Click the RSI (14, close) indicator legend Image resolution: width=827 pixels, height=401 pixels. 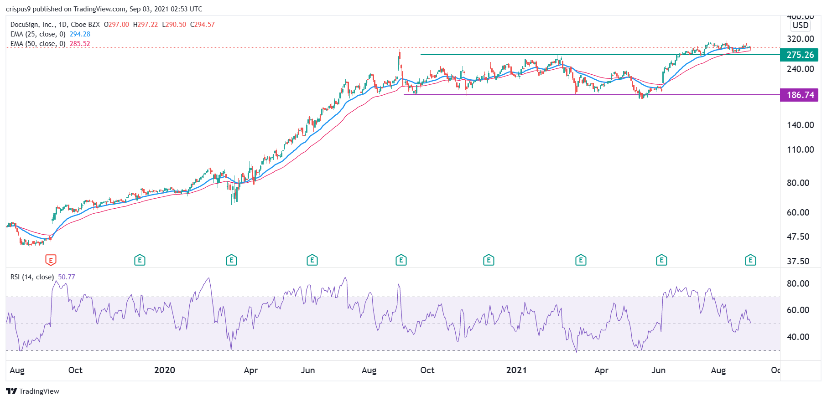[x=32, y=277]
